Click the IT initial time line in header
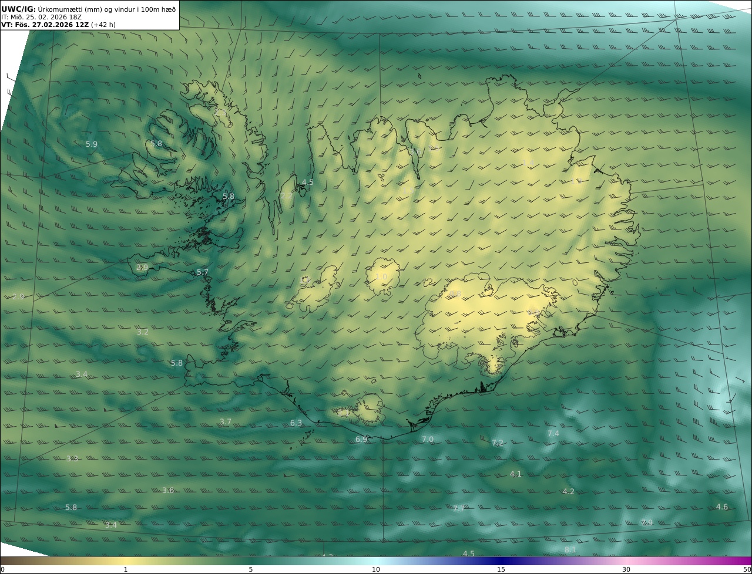Viewport: 752px width, 574px height. 41,17
